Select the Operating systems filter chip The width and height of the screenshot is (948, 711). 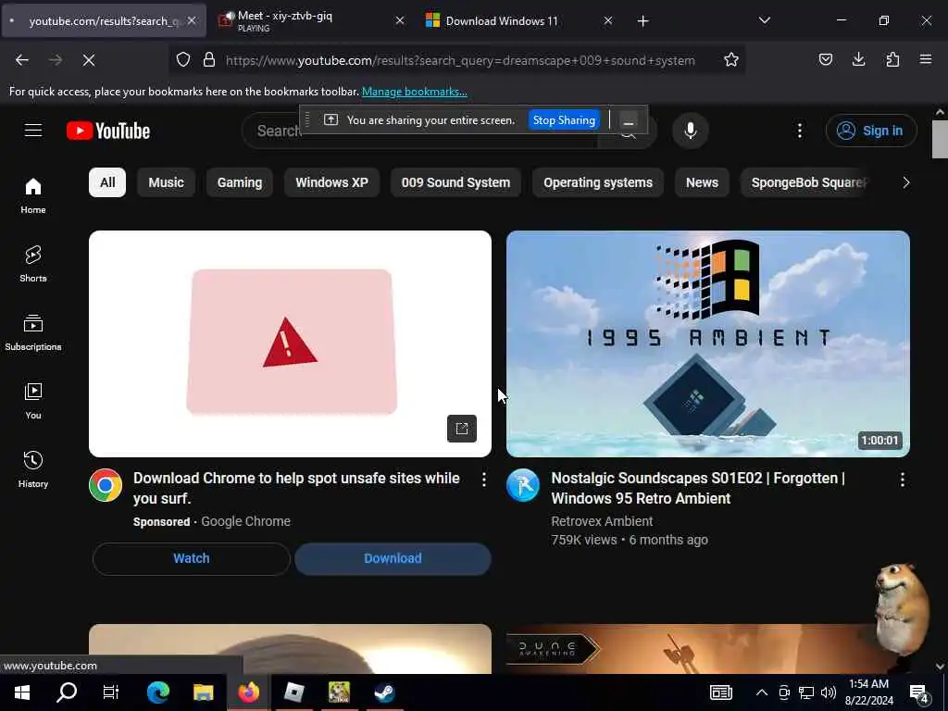point(598,182)
